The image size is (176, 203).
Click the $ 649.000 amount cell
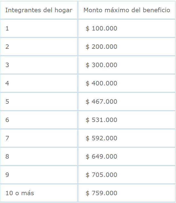(101, 157)
